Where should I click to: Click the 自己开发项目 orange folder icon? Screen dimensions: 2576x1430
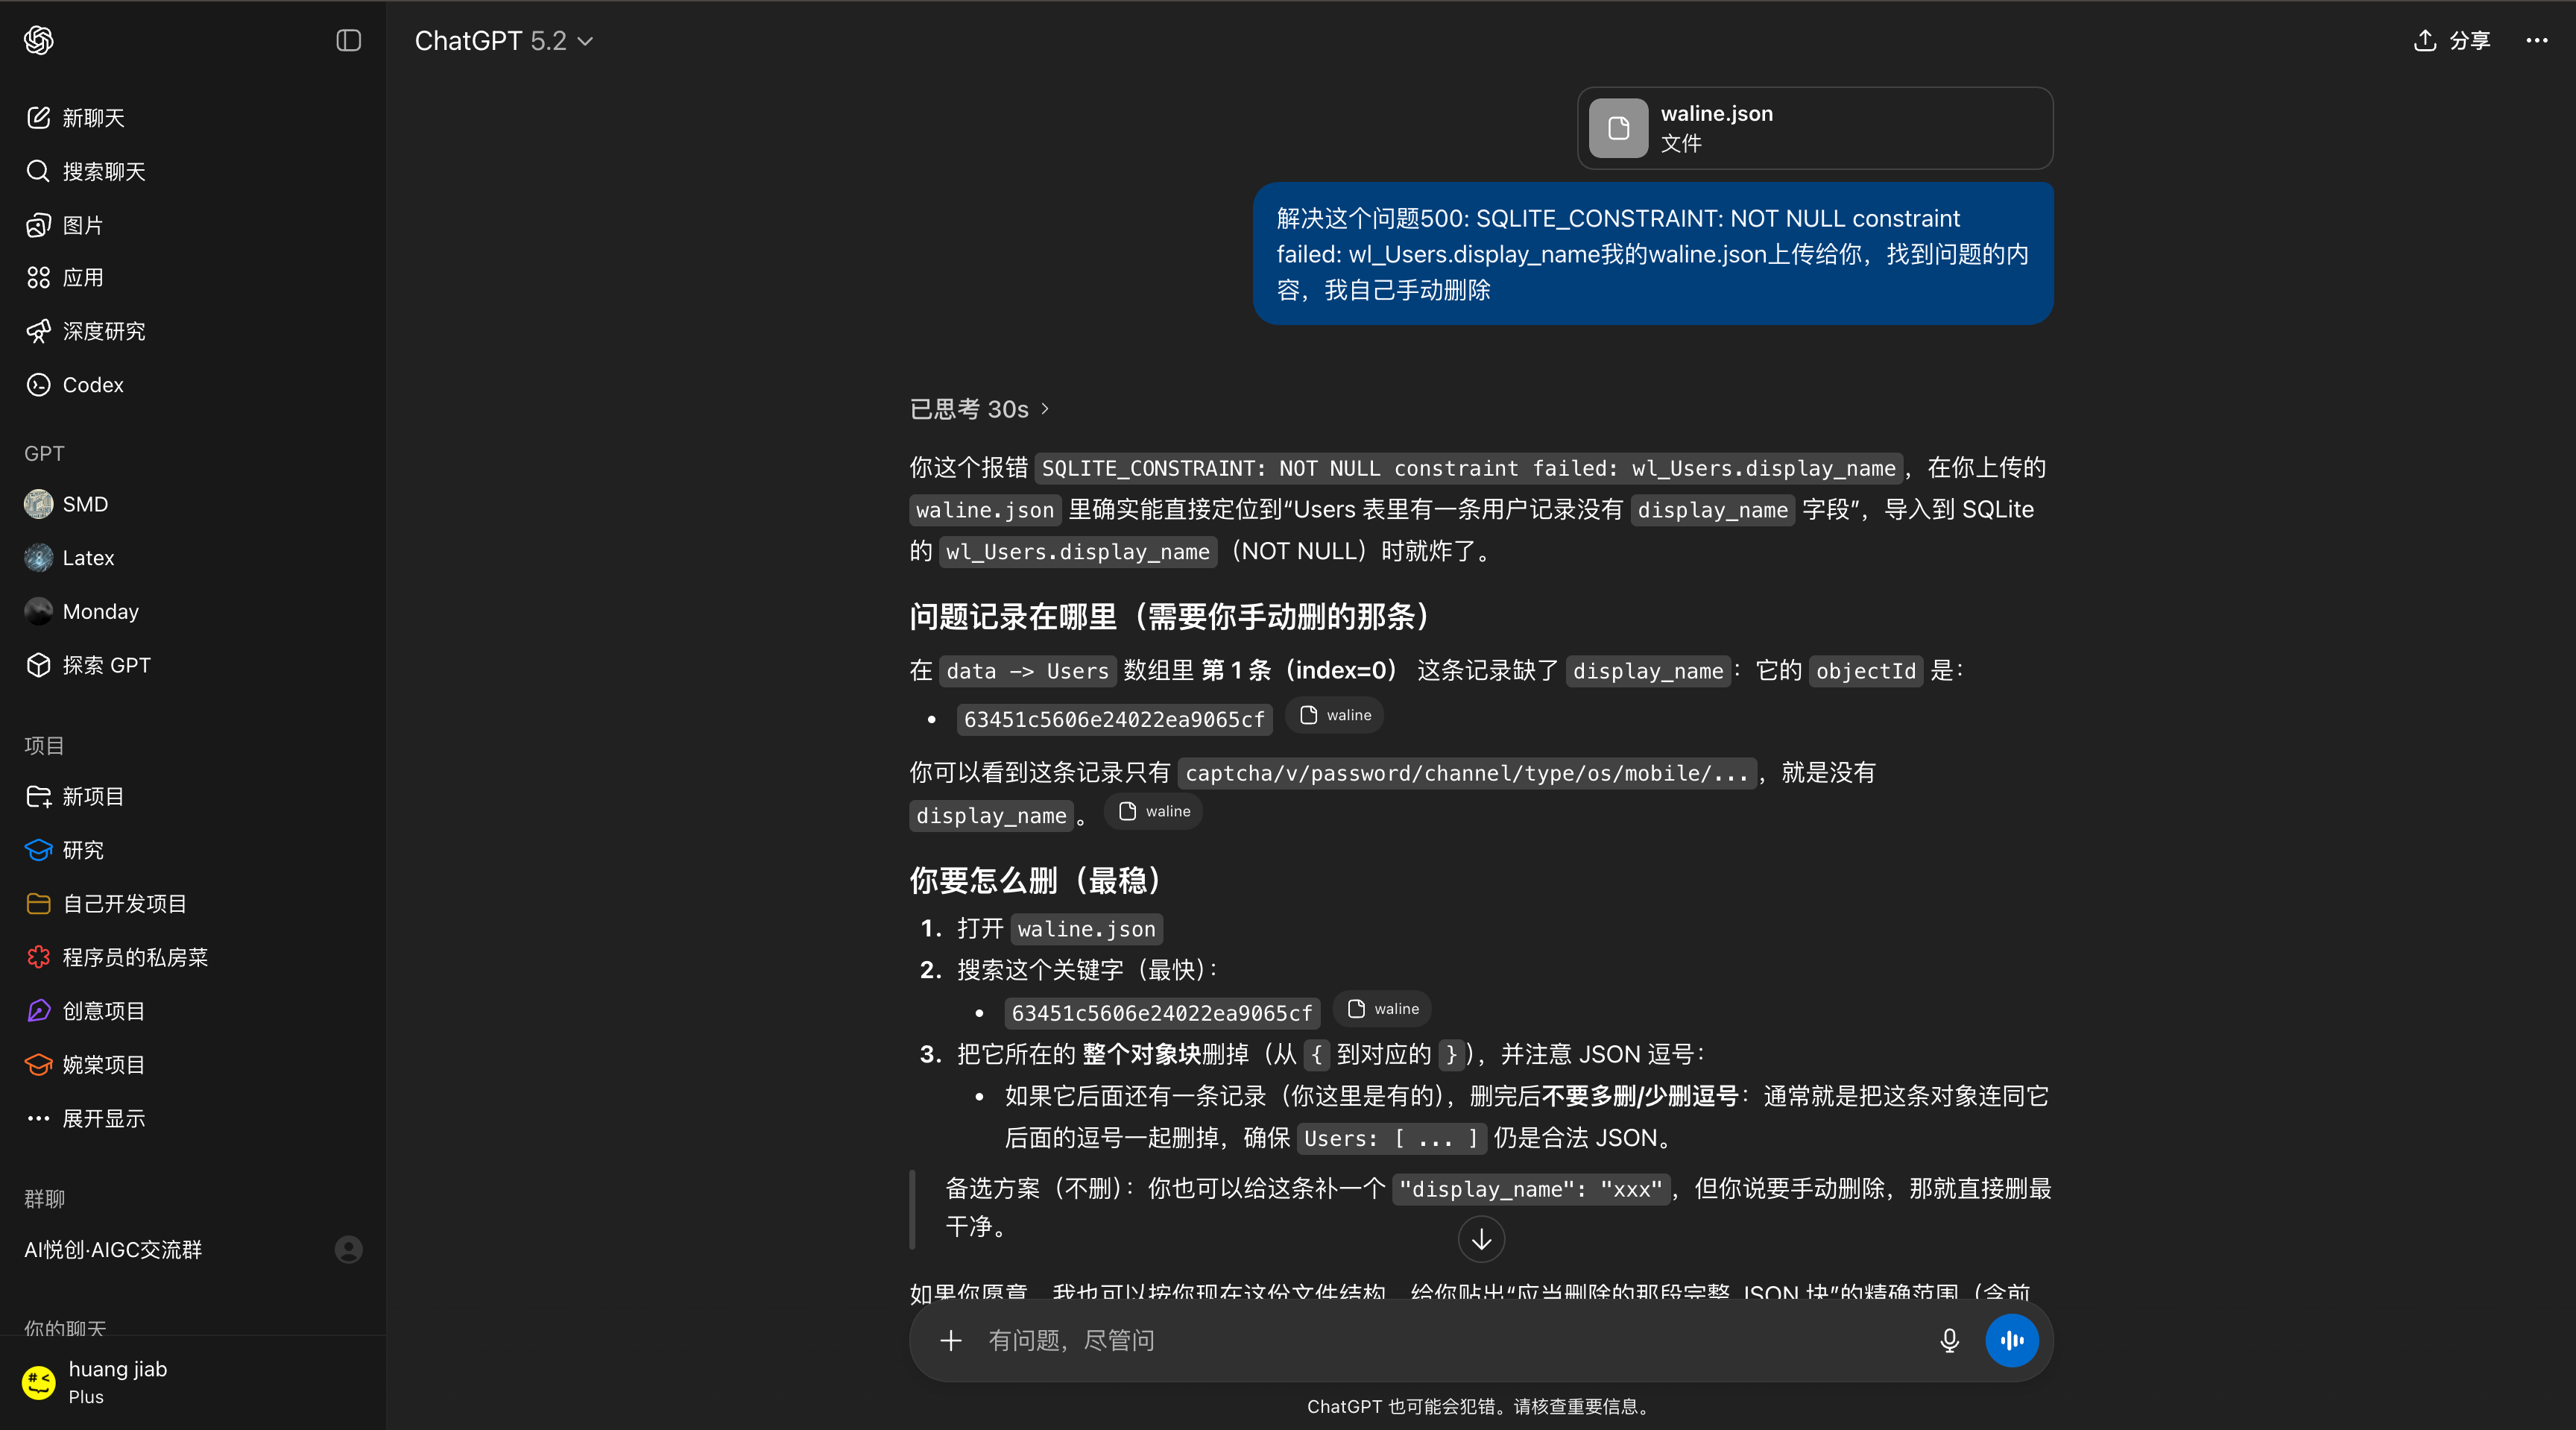pyautogui.click(x=38, y=904)
